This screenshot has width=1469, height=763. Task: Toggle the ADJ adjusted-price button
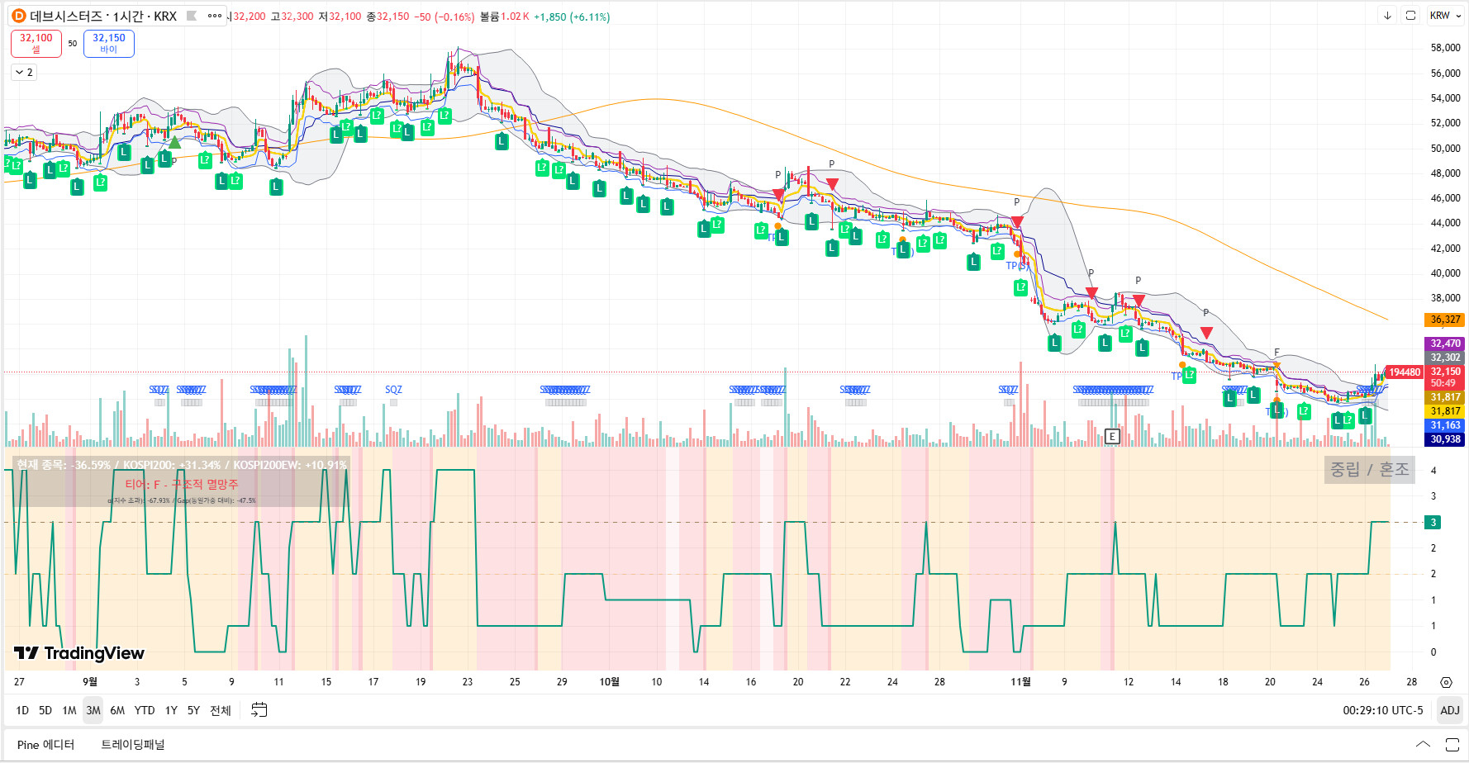pyautogui.click(x=1449, y=710)
